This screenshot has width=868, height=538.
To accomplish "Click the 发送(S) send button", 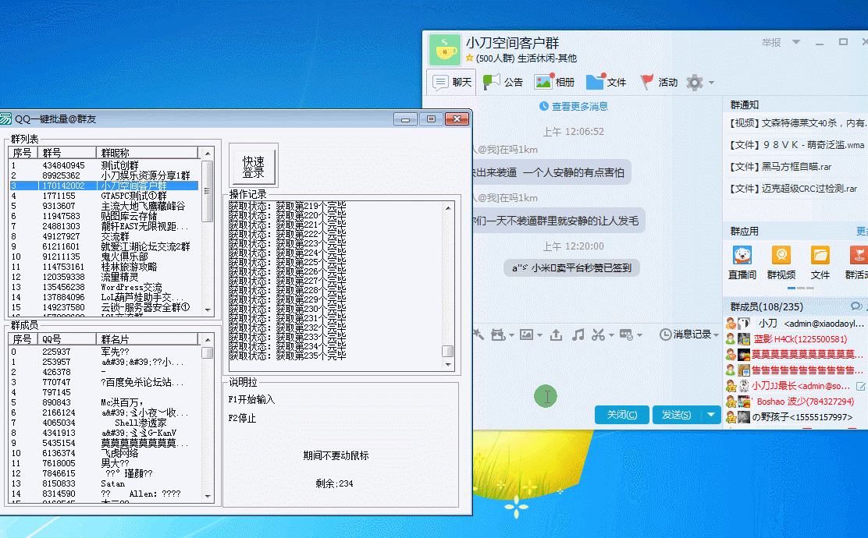I will click(677, 414).
